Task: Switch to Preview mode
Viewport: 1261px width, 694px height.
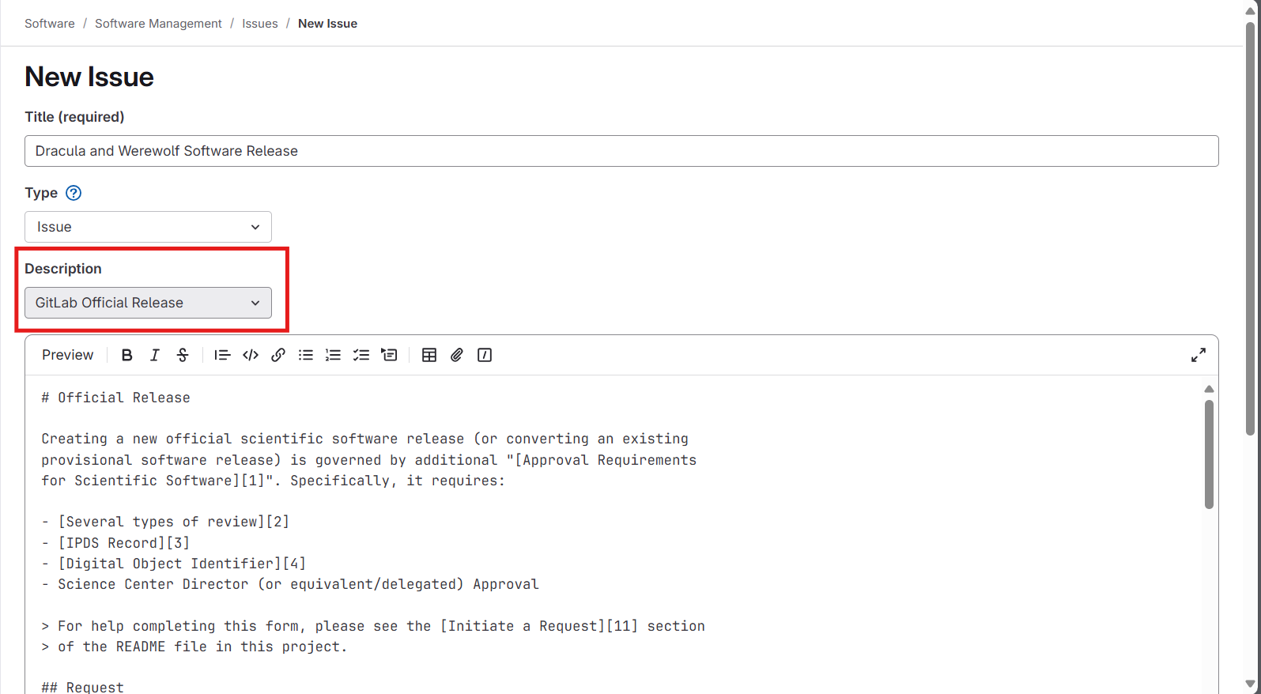Action: [67, 355]
